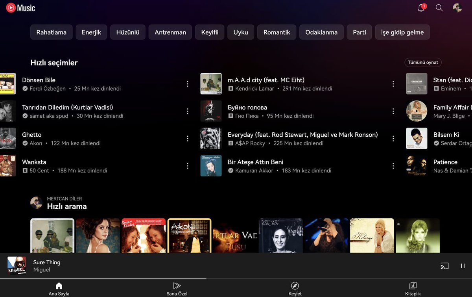Screen dimensions: 472x297
Task: Select the Hüzünlü mood chip
Action: (x=128, y=32)
